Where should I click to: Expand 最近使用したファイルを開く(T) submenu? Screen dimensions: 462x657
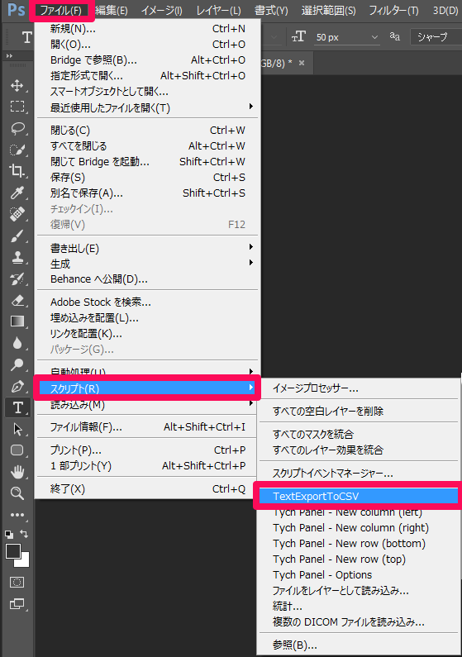click(x=147, y=107)
